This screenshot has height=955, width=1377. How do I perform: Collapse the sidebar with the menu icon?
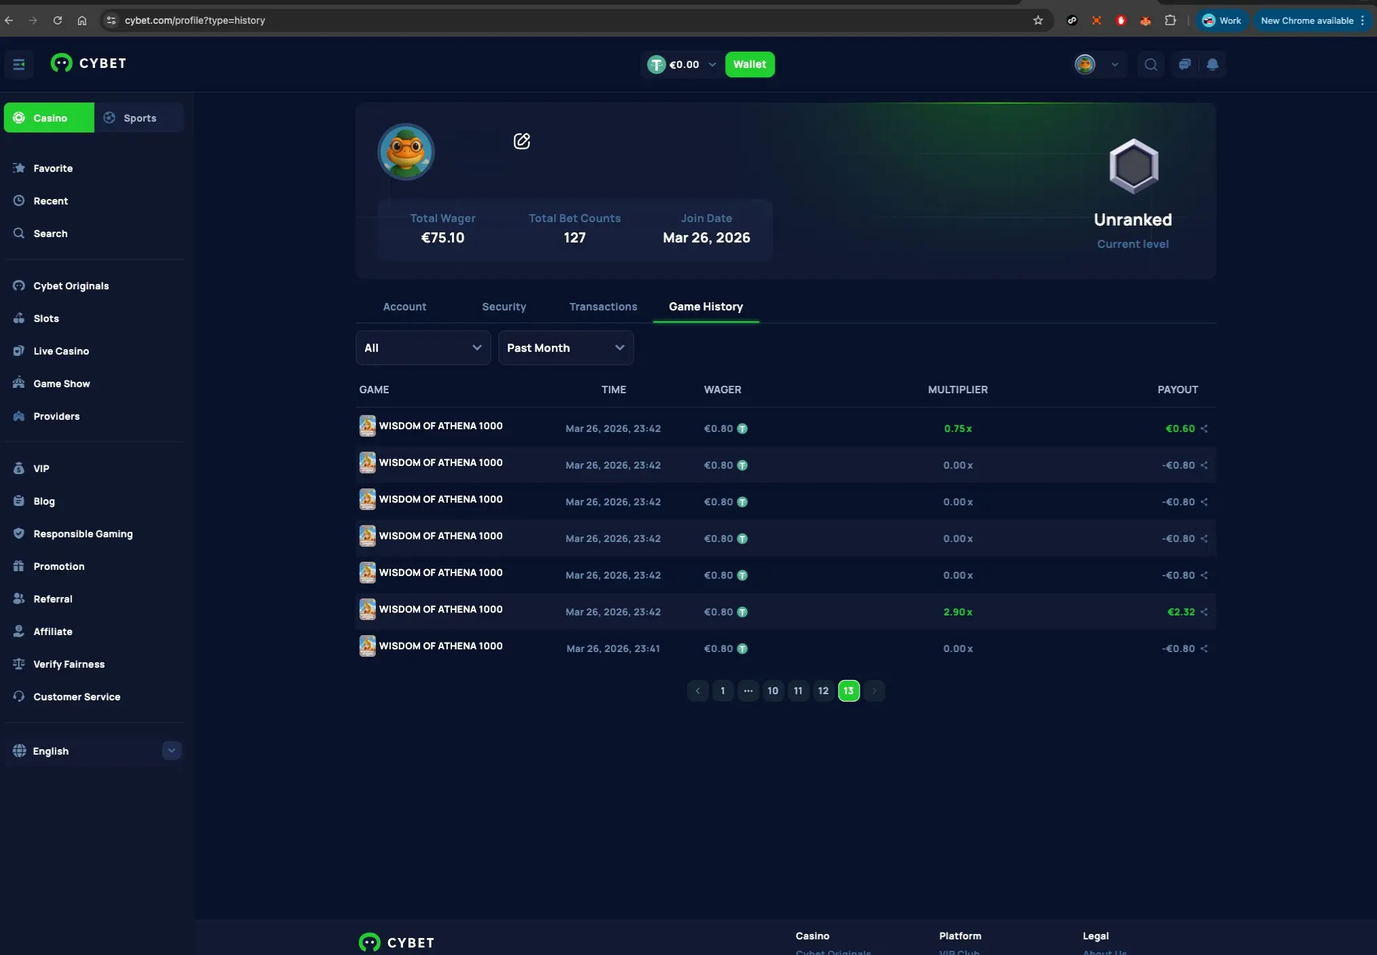click(19, 65)
